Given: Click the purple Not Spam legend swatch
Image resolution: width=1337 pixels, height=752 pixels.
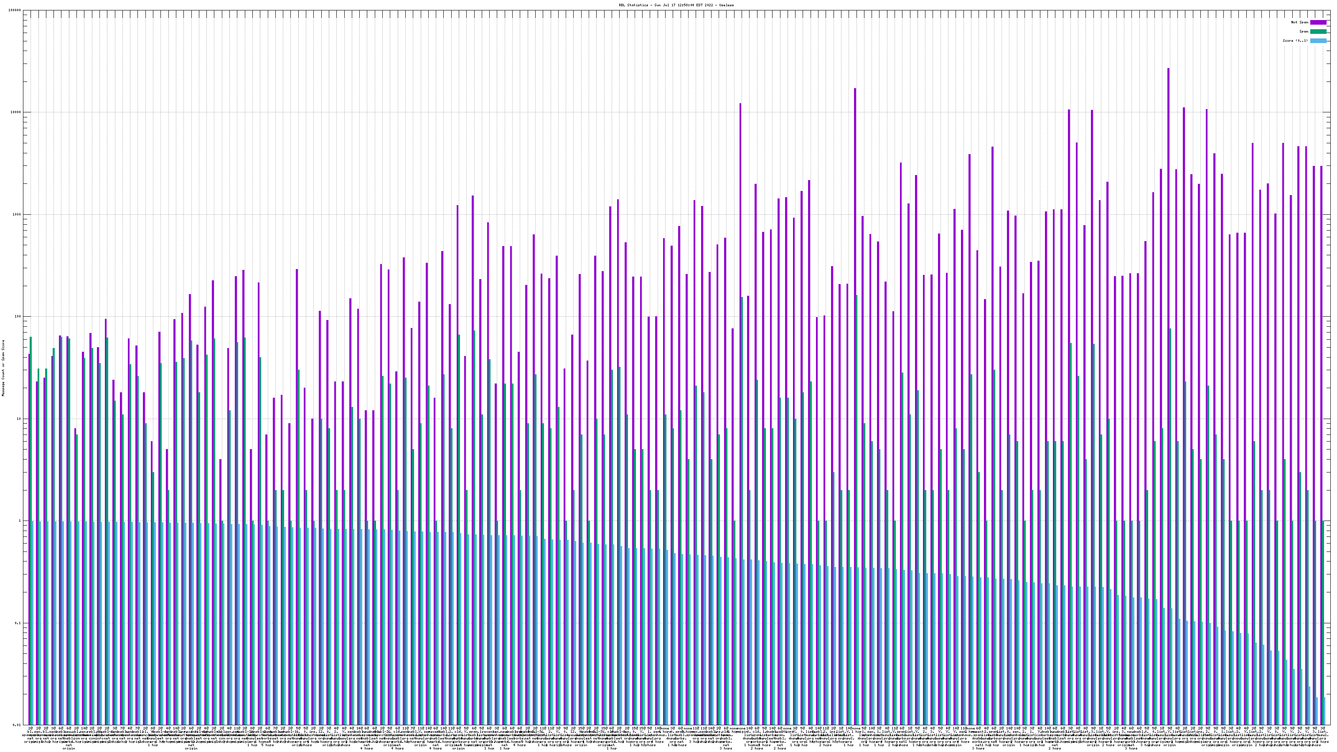Looking at the screenshot, I should pos(1318,22).
